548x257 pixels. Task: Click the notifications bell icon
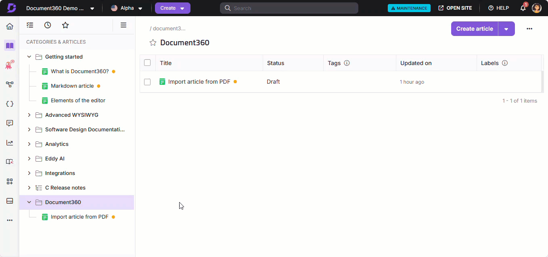523,8
